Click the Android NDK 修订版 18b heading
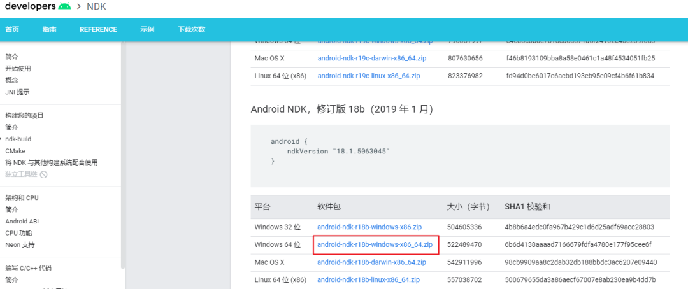 click(342, 109)
